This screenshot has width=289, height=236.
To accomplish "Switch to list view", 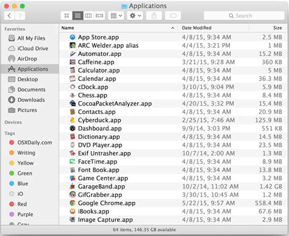I will 77,16.
